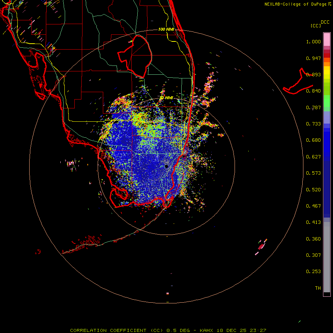The image size is (333, 333).
Task: Select the 0.307 scale value
Action: click(313, 255)
